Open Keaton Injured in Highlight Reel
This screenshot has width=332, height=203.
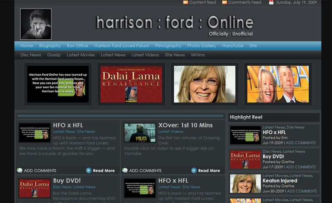coord(280,181)
